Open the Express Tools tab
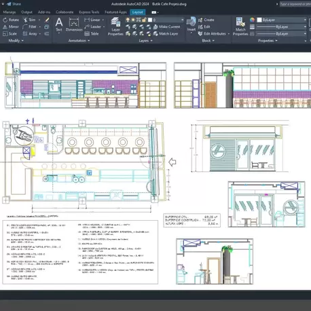The width and height of the screenshot is (311, 311). 89,12
